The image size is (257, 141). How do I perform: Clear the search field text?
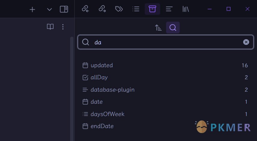coord(246,42)
